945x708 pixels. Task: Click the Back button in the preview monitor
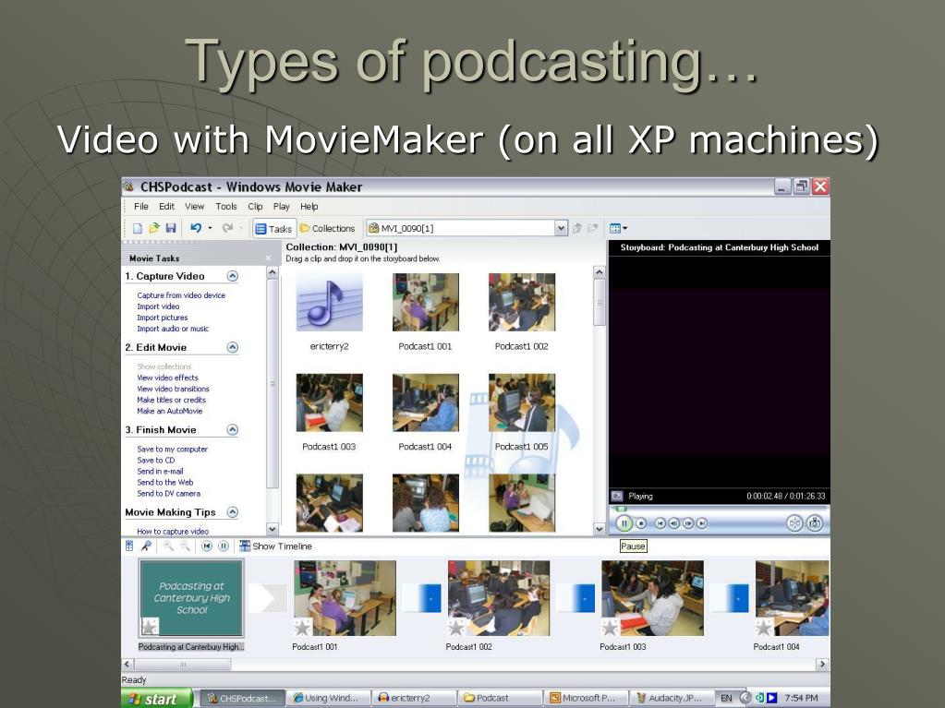[660, 523]
